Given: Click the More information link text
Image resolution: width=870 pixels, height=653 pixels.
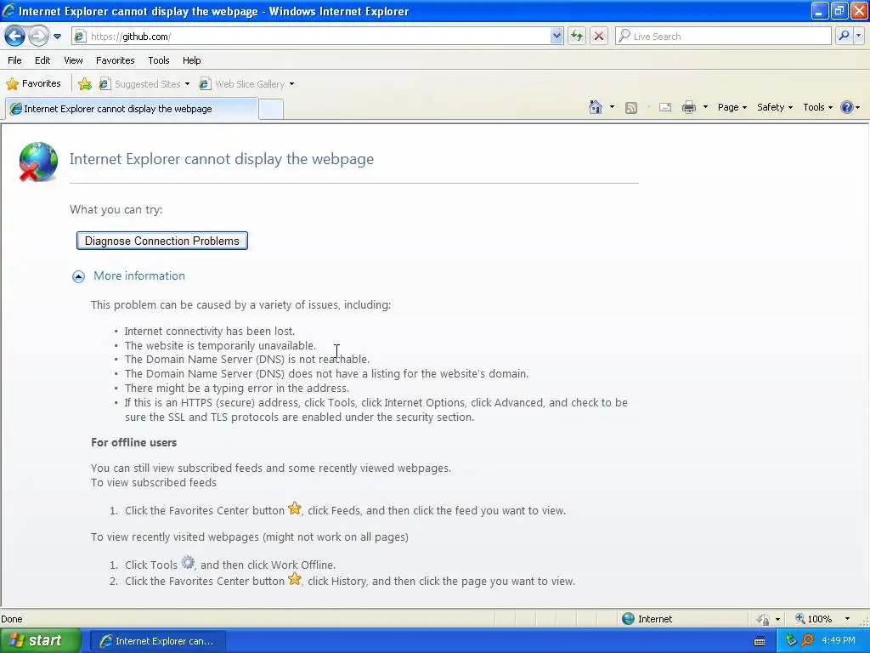Looking at the screenshot, I should 139,276.
